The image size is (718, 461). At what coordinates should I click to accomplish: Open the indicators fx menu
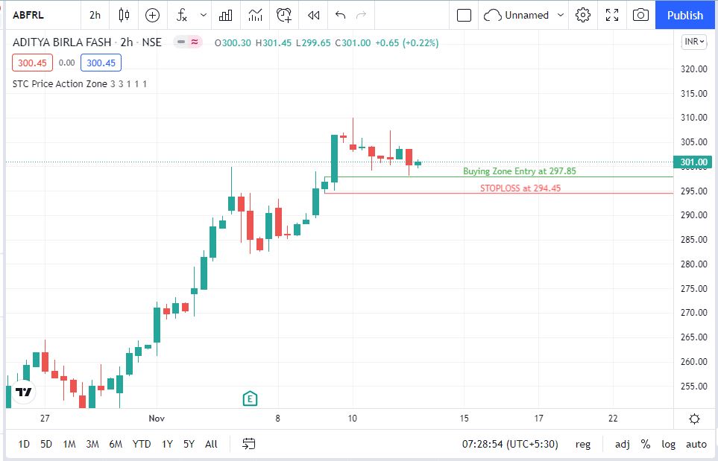[181, 15]
